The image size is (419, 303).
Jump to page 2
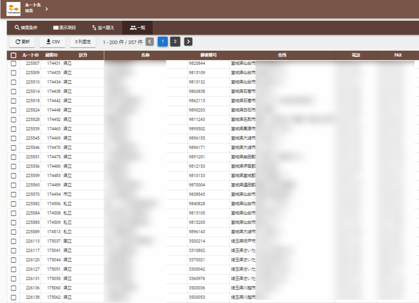[x=175, y=41]
